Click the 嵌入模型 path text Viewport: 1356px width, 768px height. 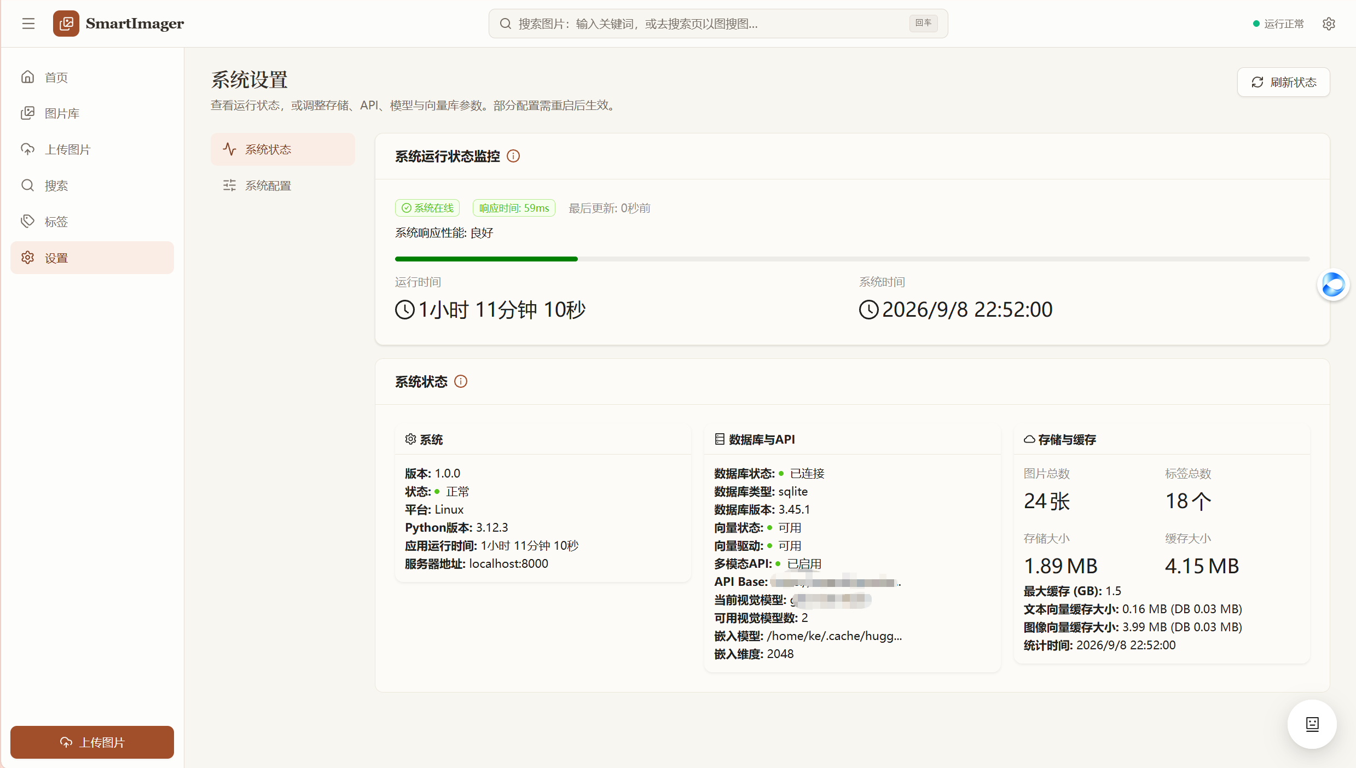[x=808, y=636]
